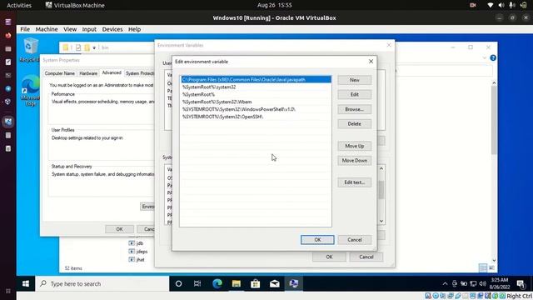
Task: Select the jdb file in Explorer
Action: [136, 243]
